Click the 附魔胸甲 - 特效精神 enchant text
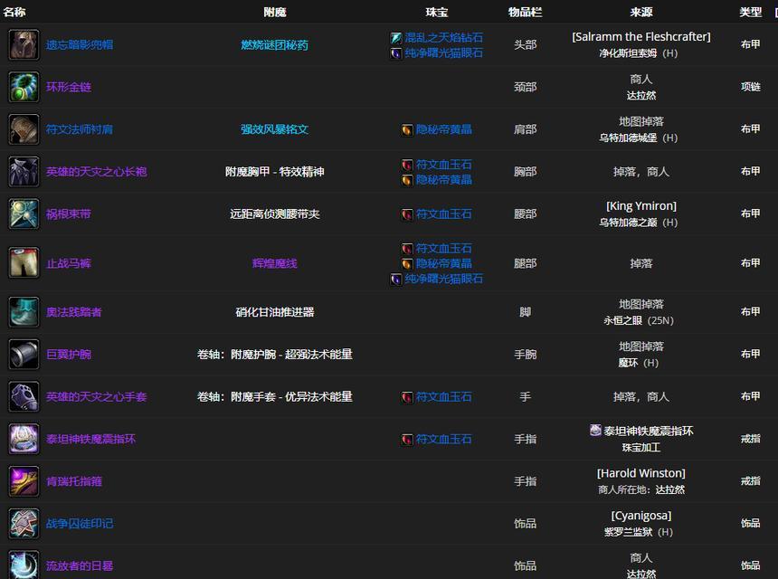The width and height of the screenshot is (778, 579). click(x=274, y=172)
